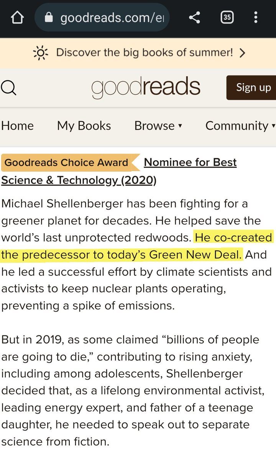Open the Discover big books of summer banner
This screenshot has width=276, height=460.
(x=144, y=53)
